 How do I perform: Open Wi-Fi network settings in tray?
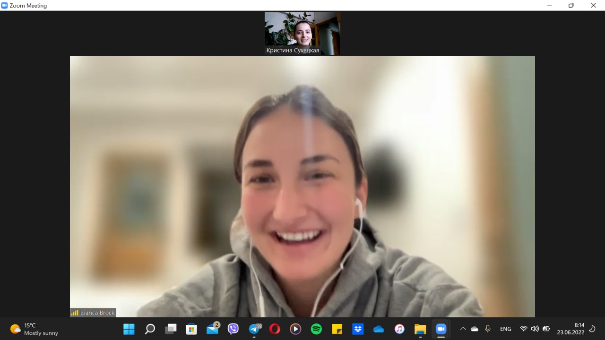(523, 329)
